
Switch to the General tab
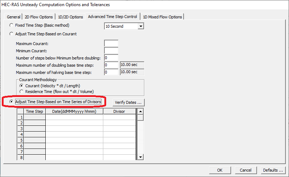point(13,17)
